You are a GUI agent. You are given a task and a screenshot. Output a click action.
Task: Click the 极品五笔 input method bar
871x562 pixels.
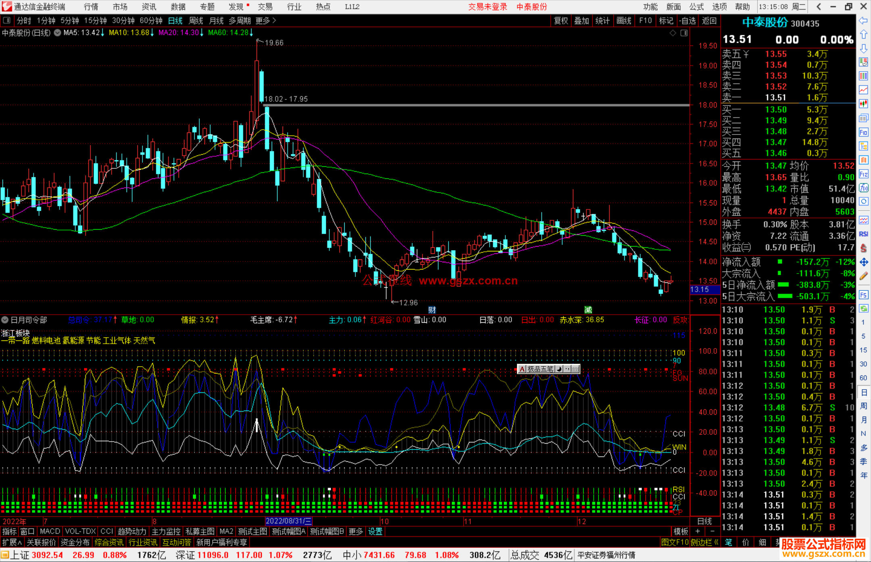pyautogui.click(x=548, y=369)
